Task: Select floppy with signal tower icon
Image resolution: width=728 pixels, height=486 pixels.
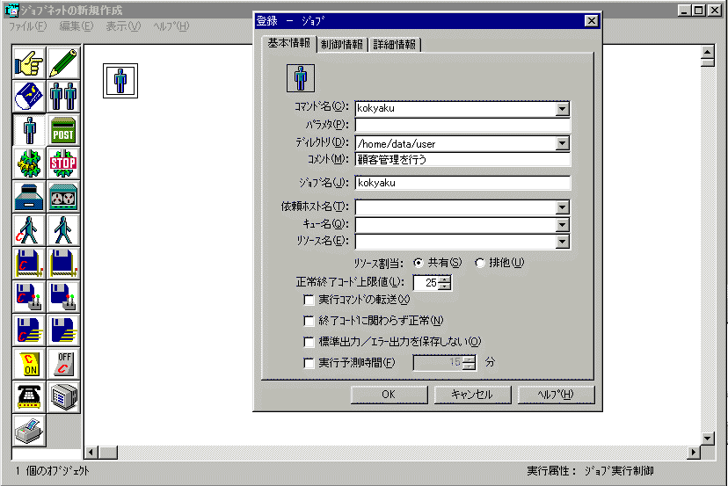Action: tap(63, 297)
